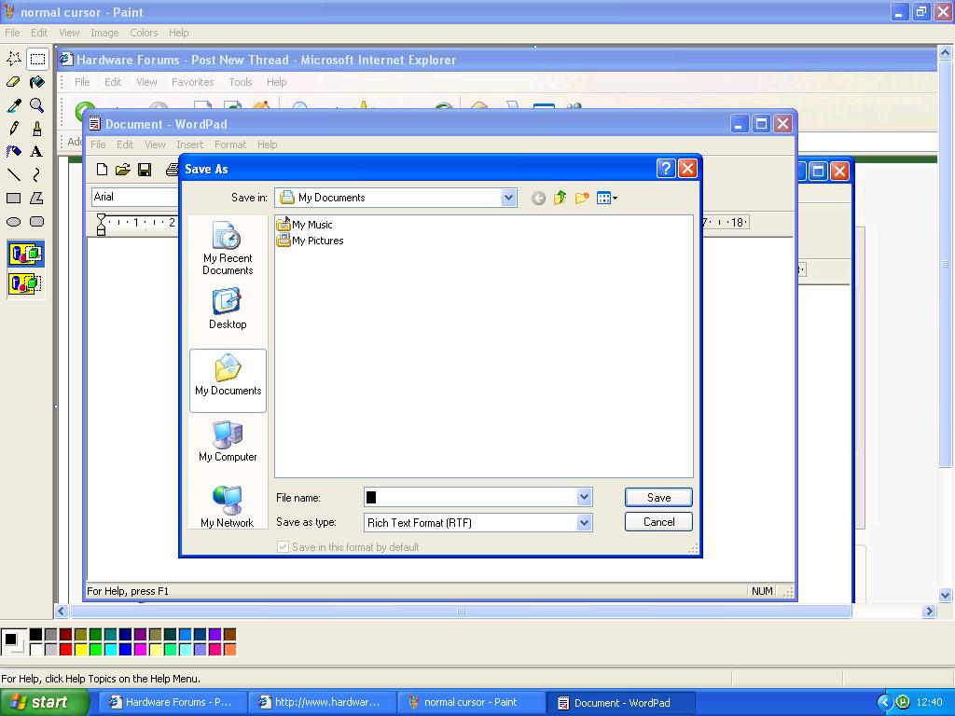
Task: Go back using Save As back arrow
Action: 538,198
